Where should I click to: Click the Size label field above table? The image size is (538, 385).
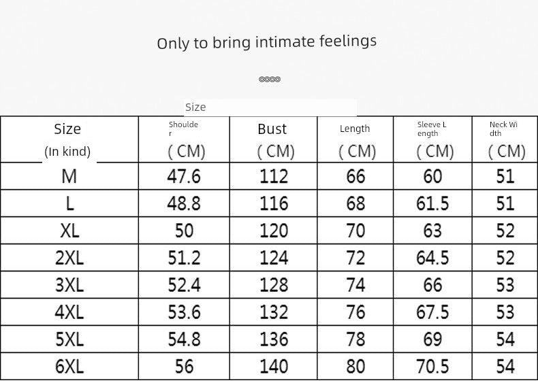[270, 107]
